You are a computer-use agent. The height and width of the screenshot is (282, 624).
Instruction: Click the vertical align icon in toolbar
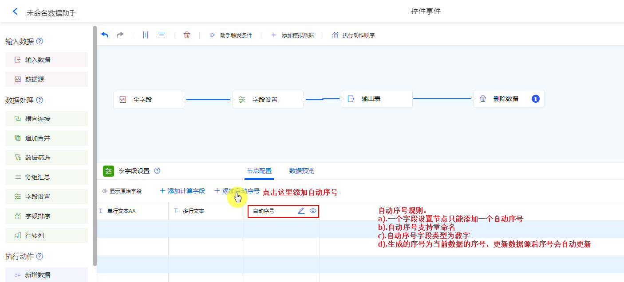[146, 35]
